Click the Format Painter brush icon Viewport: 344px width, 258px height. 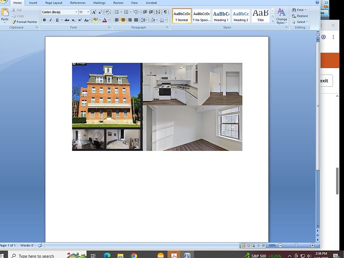[14, 22]
